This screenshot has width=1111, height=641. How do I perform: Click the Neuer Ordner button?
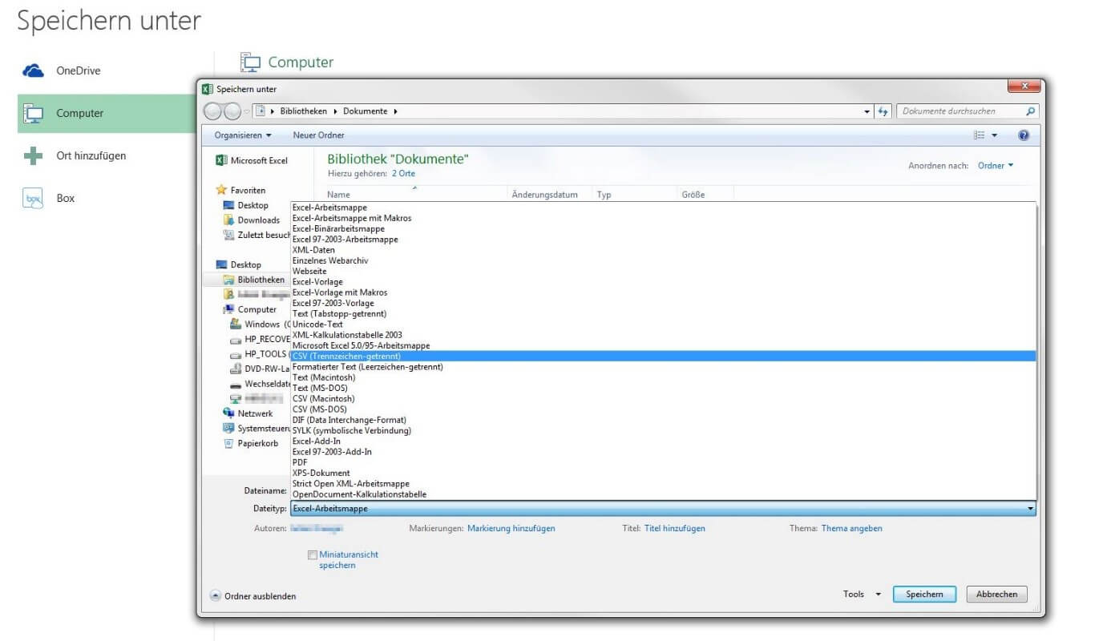click(318, 135)
